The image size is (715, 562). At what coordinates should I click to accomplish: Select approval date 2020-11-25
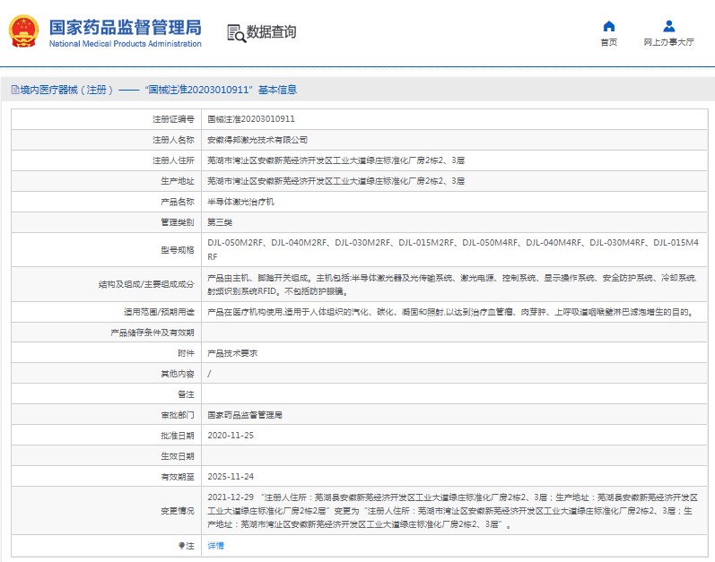[x=231, y=436]
